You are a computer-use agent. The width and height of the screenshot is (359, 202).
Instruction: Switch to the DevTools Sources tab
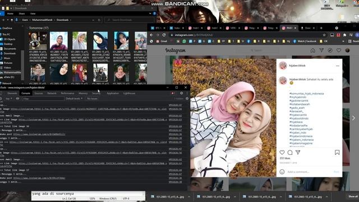pyautogui.click(x=39, y=93)
